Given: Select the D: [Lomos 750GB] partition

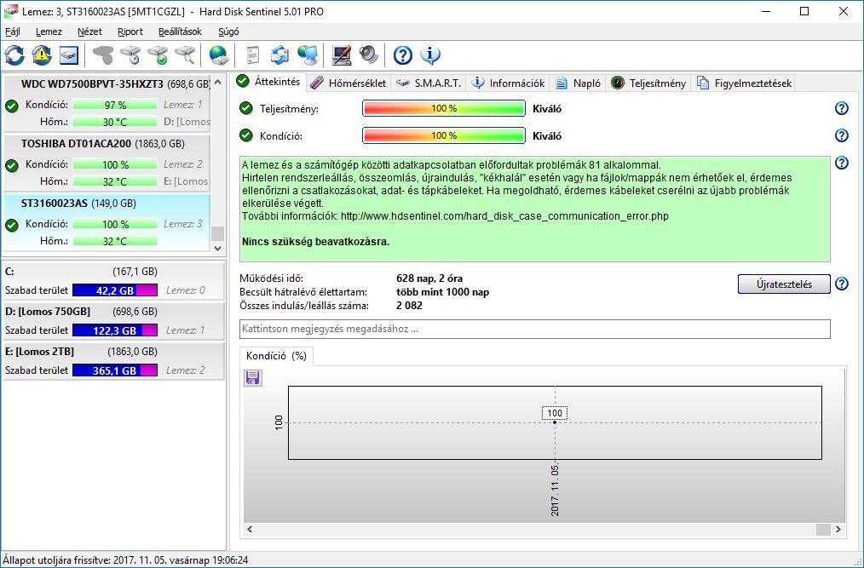Looking at the screenshot, I should pos(113,321).
